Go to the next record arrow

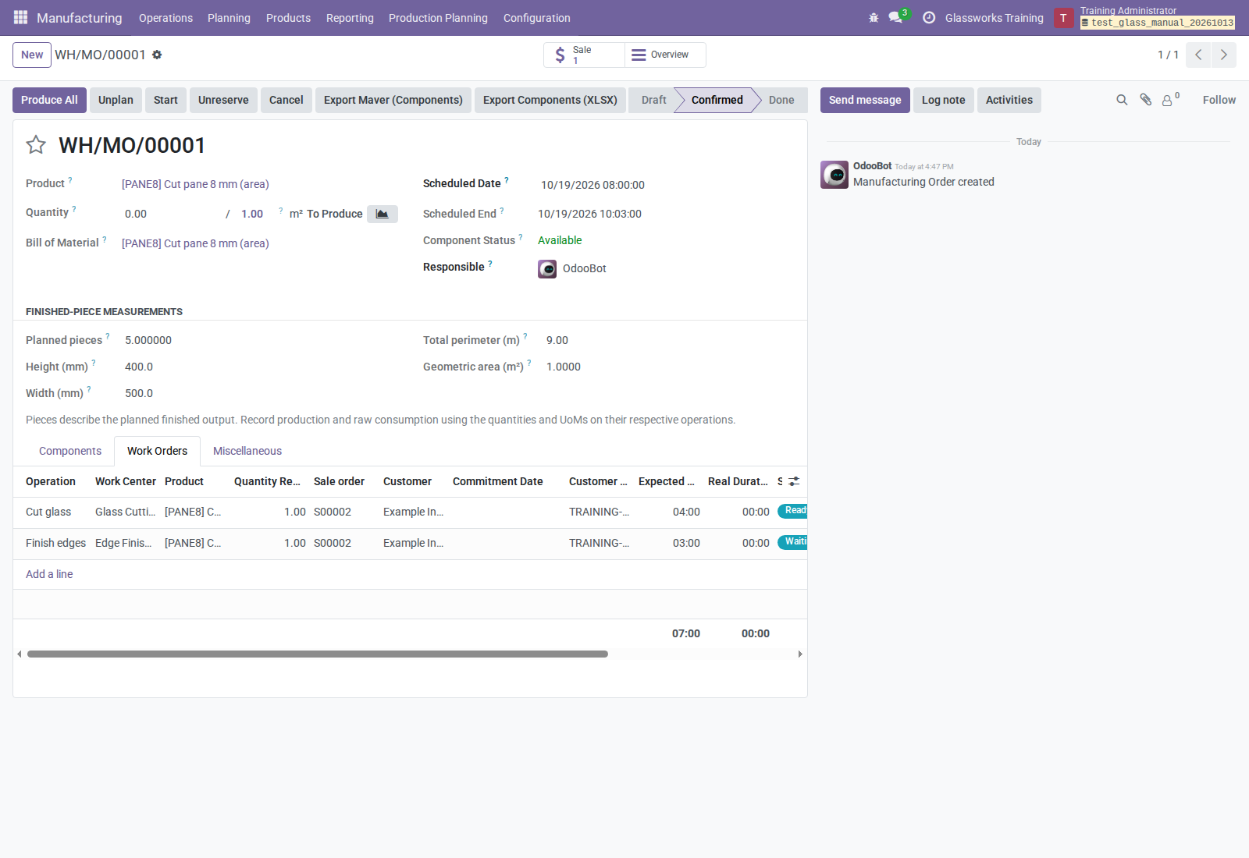tap(1224, 55)
